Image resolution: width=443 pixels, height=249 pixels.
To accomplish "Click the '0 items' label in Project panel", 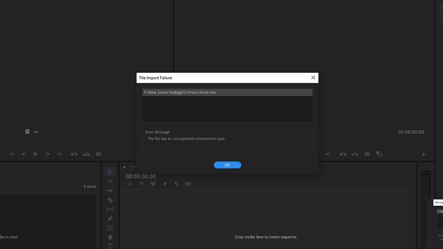I will coord(90,186).
